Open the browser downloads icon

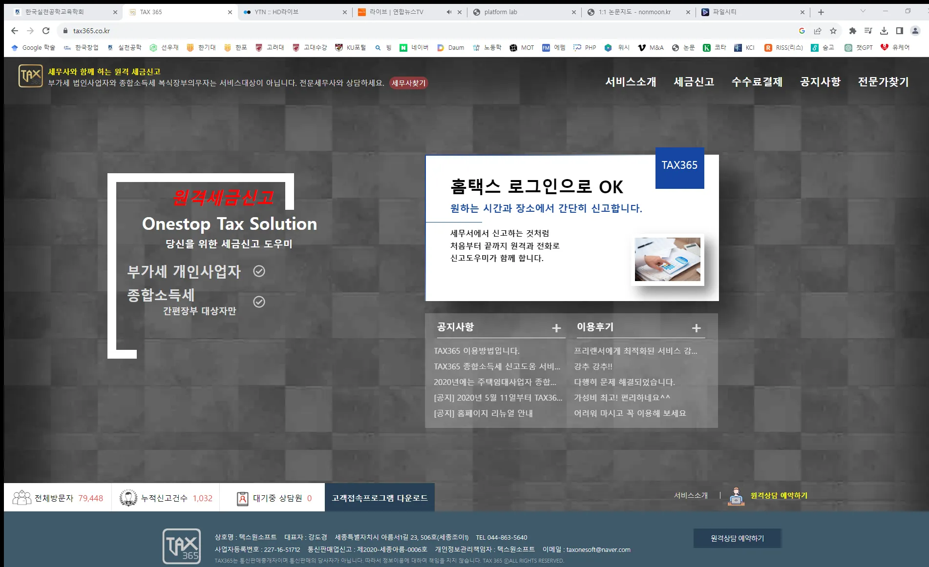tap(884, 31)
